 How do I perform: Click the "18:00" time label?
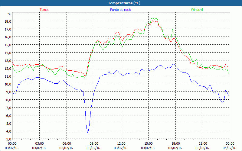point(176,144)
